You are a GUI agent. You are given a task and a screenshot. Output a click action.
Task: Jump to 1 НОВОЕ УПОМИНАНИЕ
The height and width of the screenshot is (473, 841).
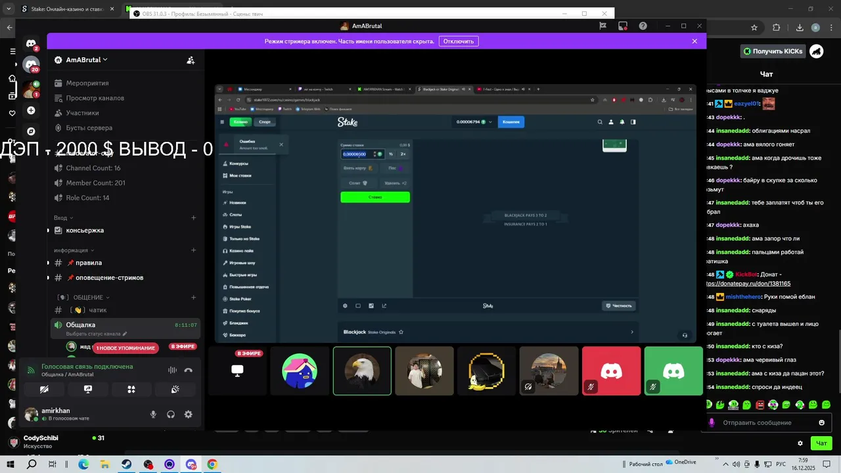[125, 348]
